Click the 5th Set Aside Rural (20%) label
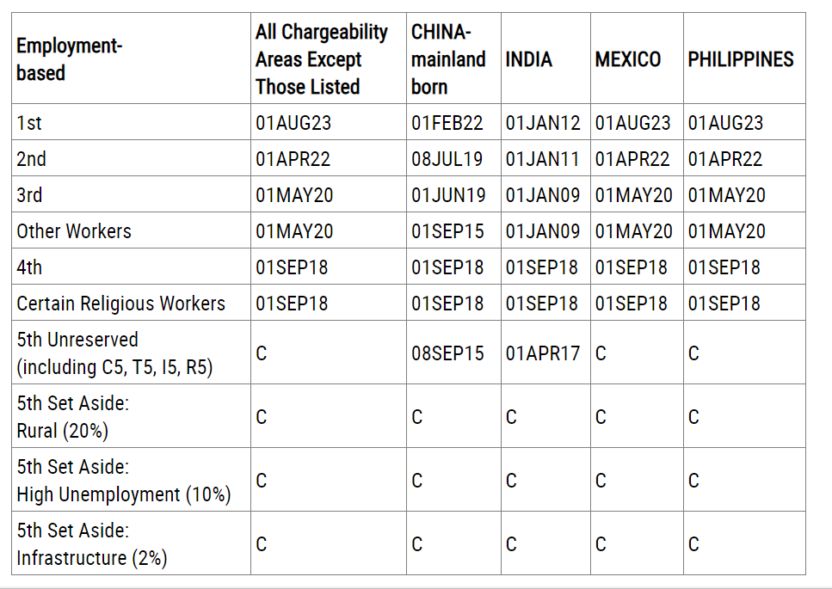832x589 pixels. [72, 417]
